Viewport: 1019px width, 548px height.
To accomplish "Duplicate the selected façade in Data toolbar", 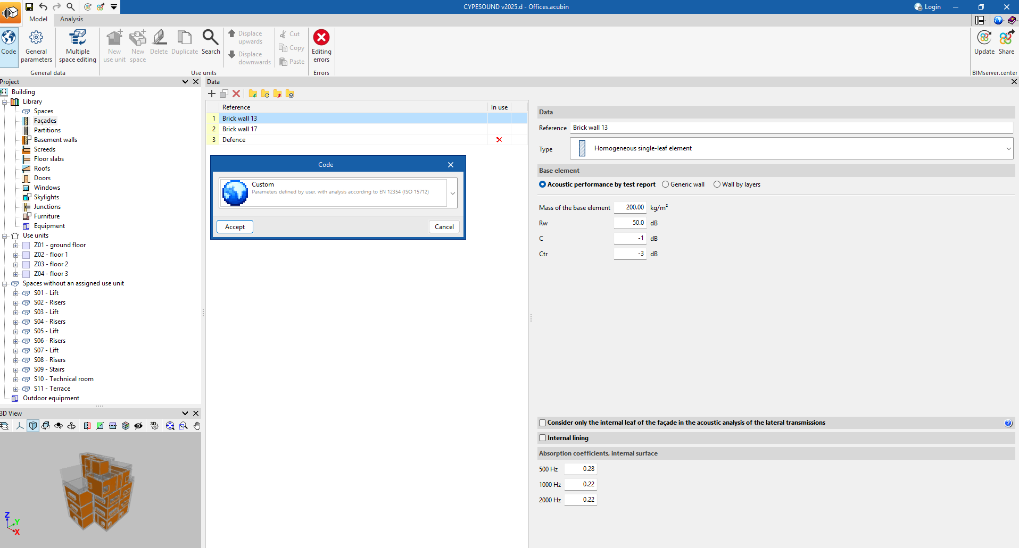I will pyautogui.click(x=224, y=94).
